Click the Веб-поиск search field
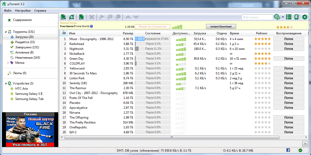Image resolution: width=311 pixels, height=155 pixels. click(x=257, y=17)
